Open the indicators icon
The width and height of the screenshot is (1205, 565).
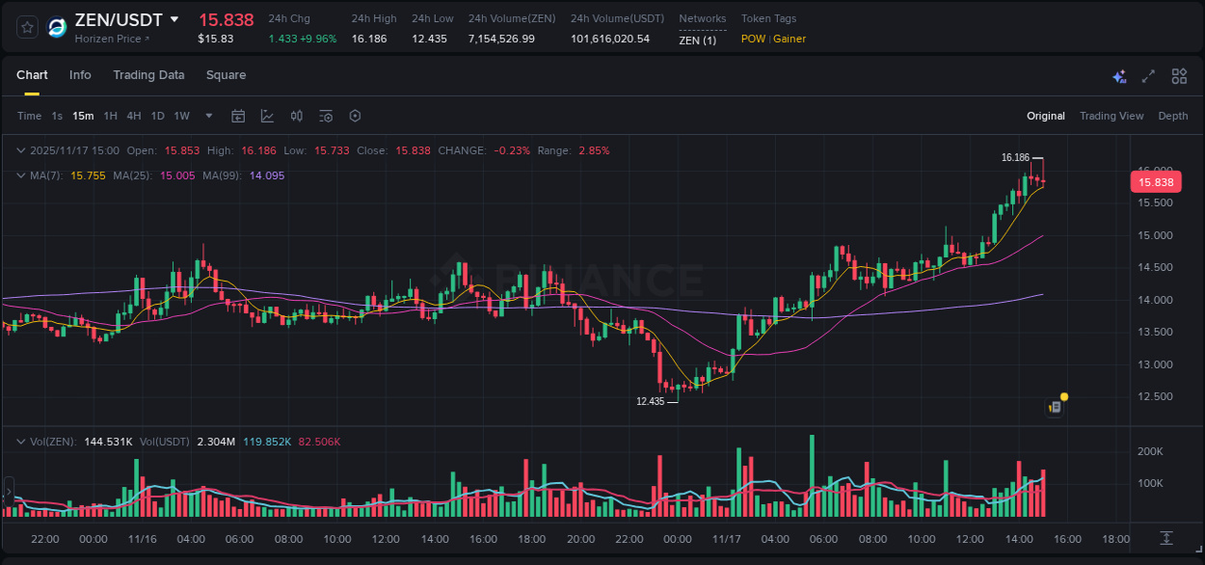(296, 116)
